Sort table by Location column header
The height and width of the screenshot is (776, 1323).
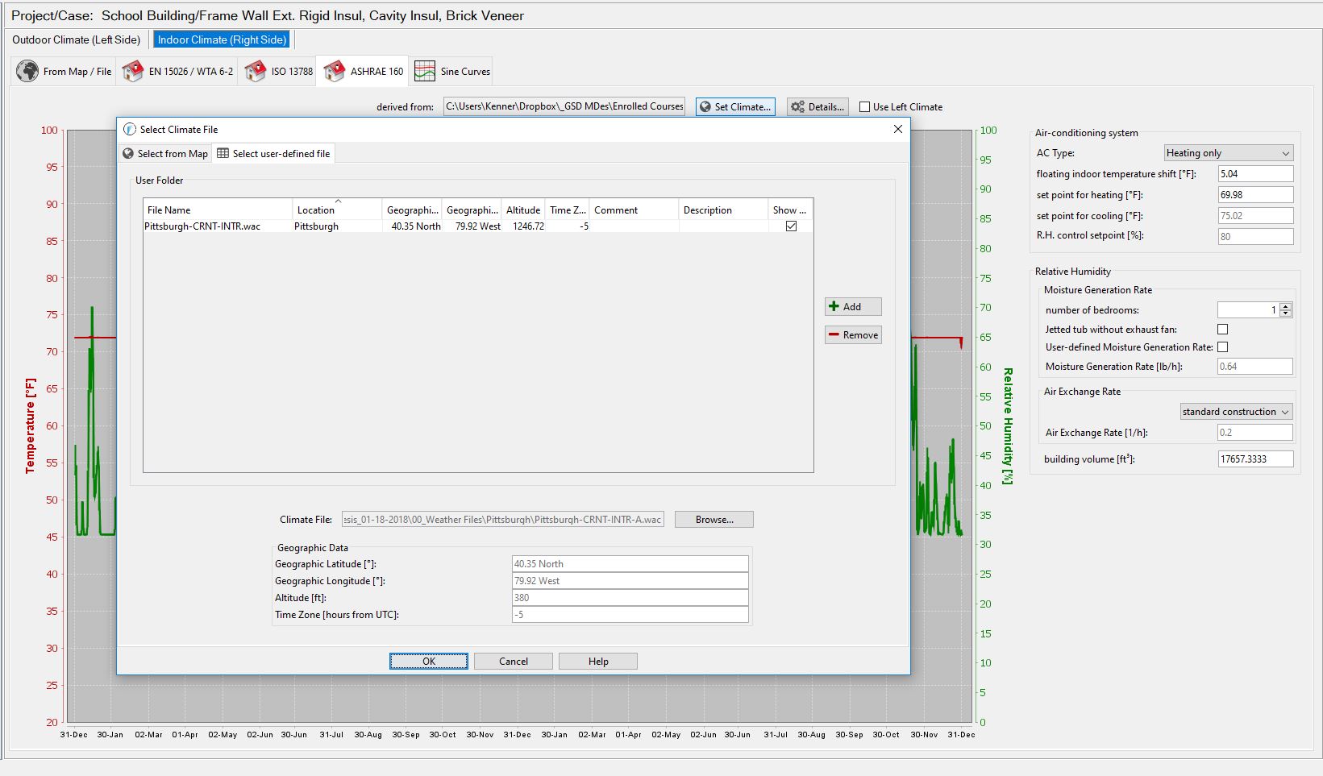[316, 210]
